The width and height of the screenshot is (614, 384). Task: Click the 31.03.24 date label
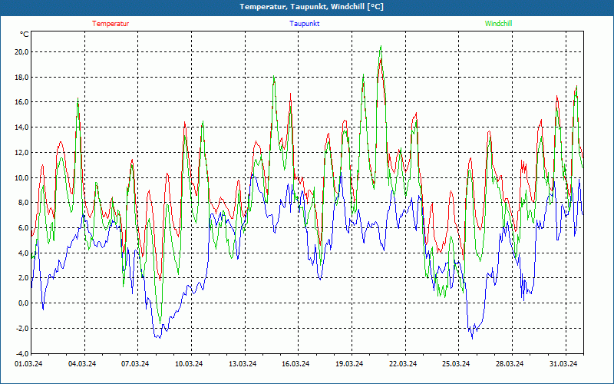pyautogui.click(x=563, y=364)
